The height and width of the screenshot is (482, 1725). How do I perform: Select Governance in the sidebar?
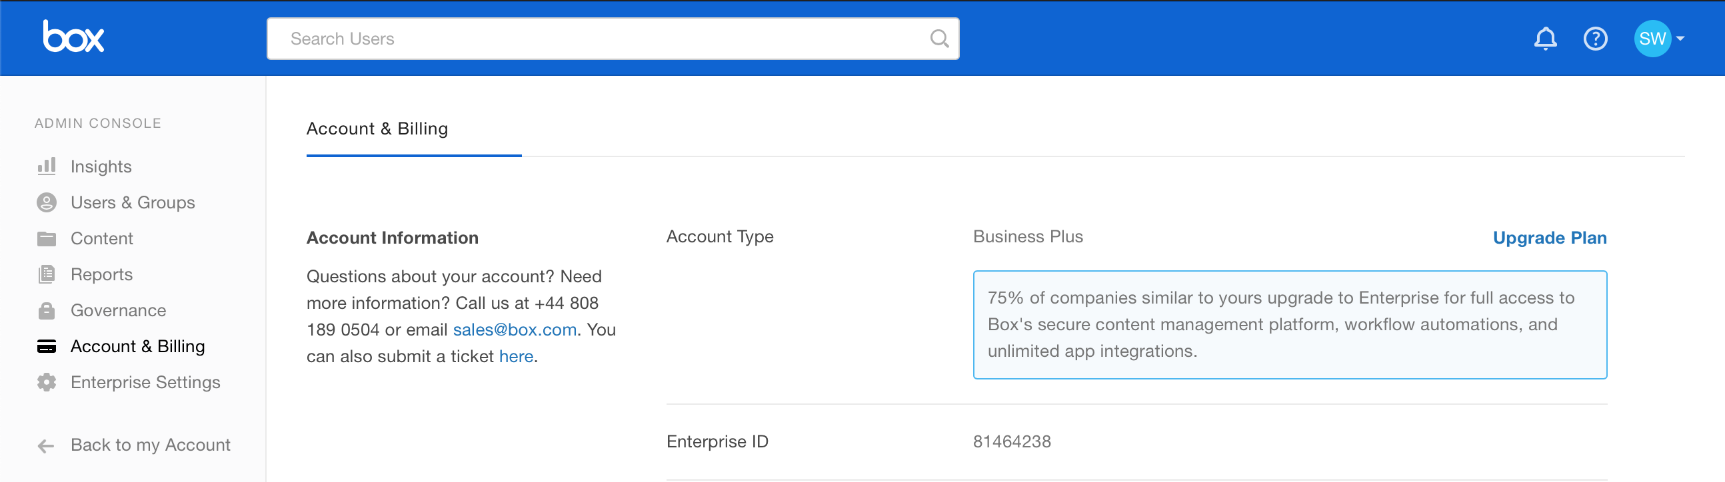(x=119, y=310)
